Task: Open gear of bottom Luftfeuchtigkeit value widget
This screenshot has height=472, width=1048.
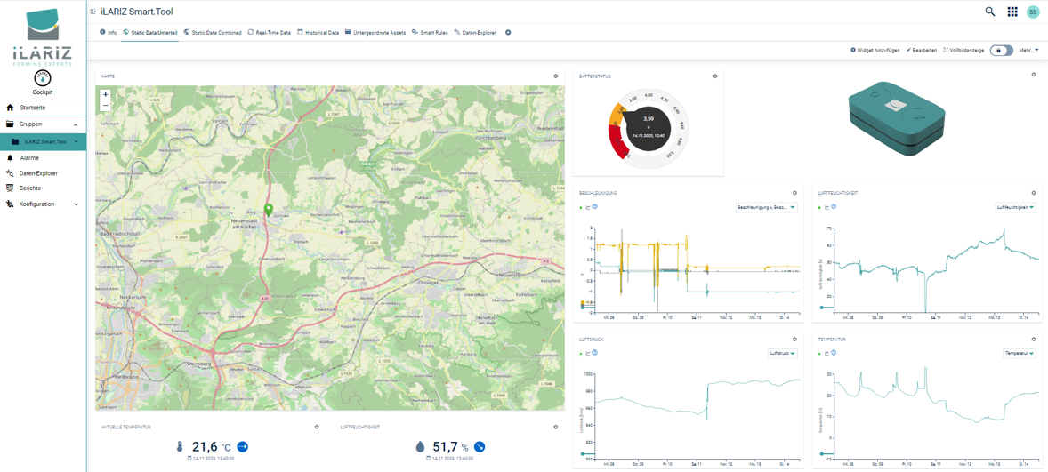Action: pos(555,427)
